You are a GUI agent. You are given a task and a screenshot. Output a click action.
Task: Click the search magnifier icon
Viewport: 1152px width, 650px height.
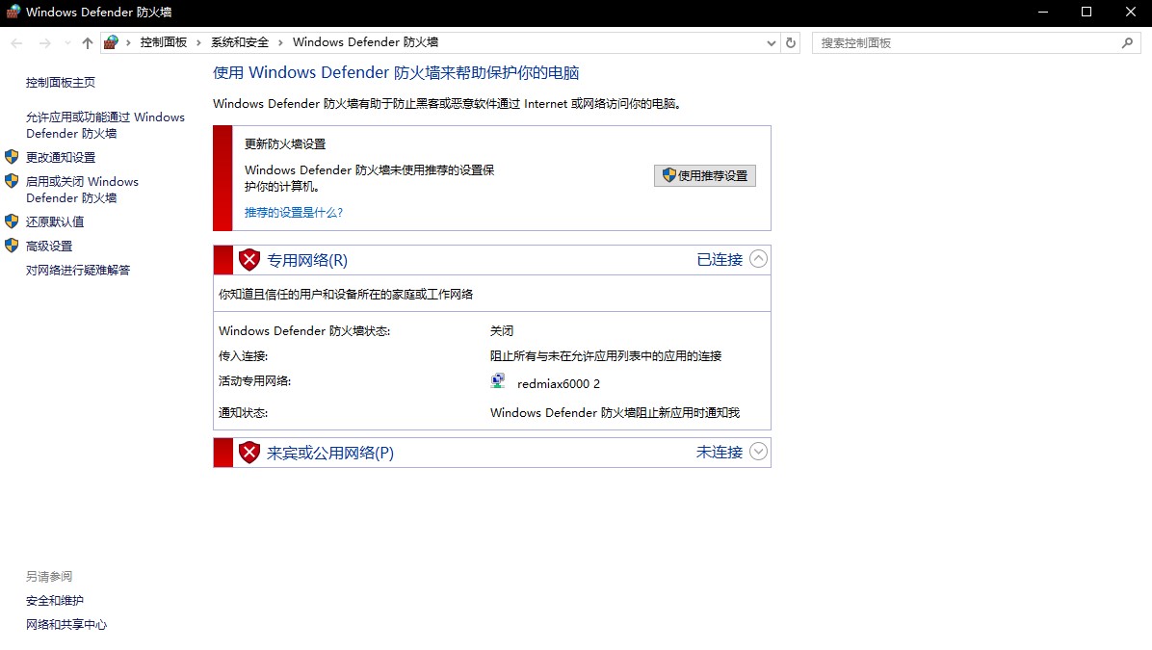(x=1128, y=43)
